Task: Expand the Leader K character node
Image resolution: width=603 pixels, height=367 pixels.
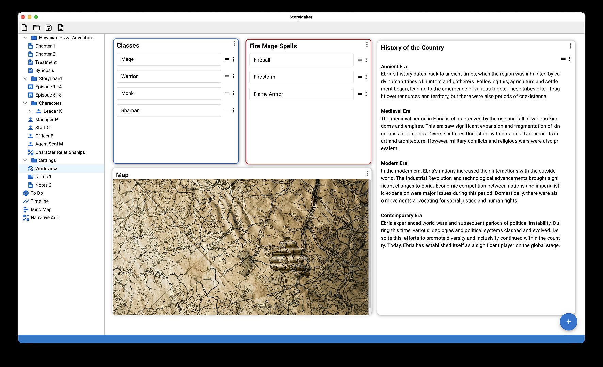Action: (30, 111)
